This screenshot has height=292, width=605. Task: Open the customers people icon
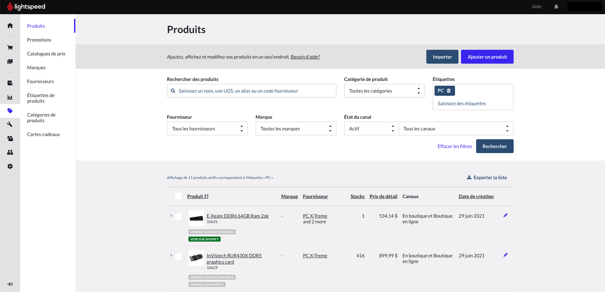[x=10, y=152]
